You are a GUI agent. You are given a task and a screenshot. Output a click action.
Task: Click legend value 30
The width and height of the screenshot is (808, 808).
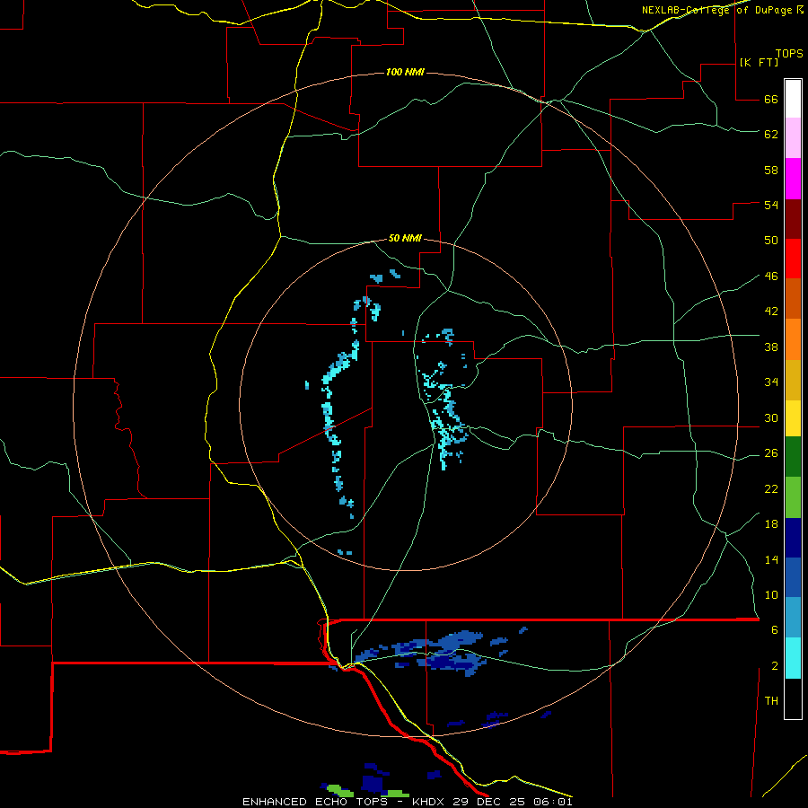771,417
